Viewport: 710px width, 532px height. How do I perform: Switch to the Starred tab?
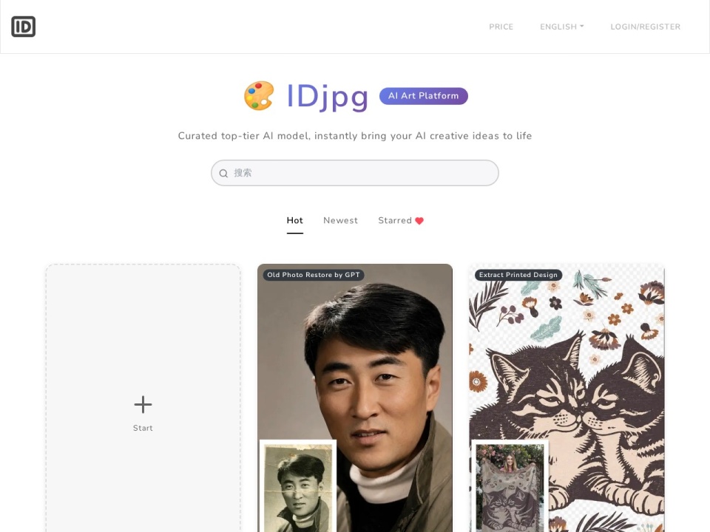point(401,220)
